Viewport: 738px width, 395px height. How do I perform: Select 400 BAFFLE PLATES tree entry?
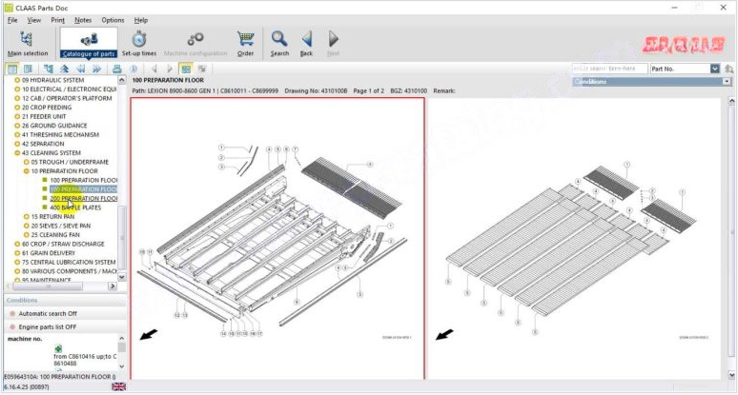[75, 207]
